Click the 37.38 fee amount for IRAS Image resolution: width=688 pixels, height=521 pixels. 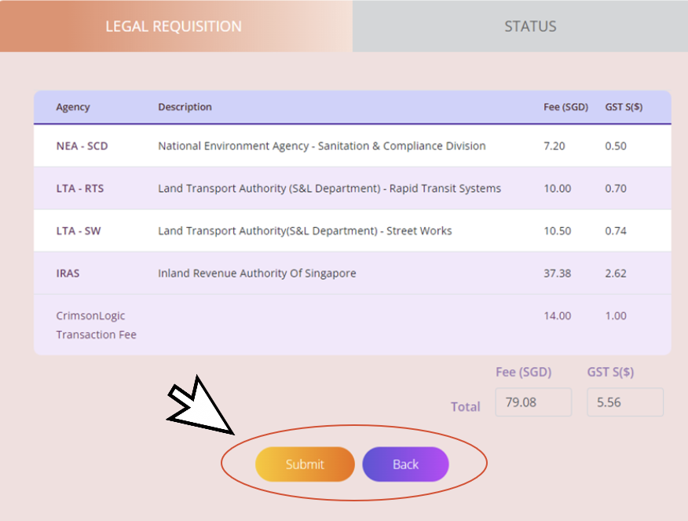tap(557, 273)
